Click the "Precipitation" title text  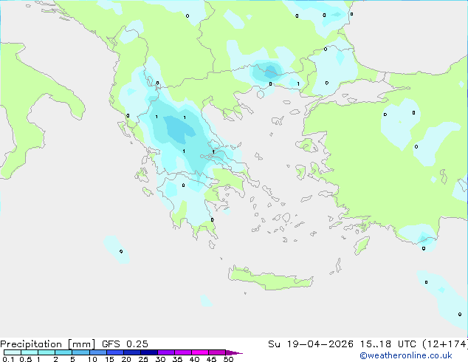pos(31,344)
